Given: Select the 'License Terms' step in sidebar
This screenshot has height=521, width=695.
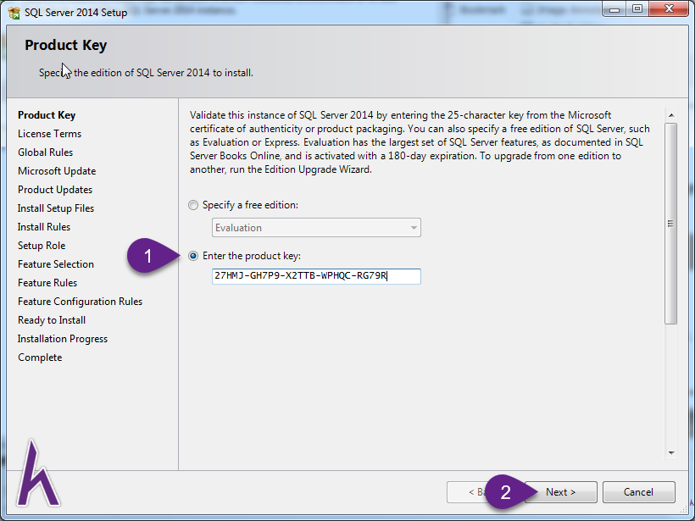Looking at the screenshot, I should pyautogui.click(x=50, y=134).
